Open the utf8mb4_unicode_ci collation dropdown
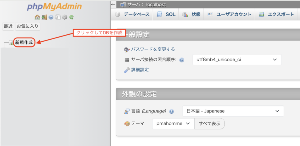The width and height of the screenshot is (300, 146). pyautogui.click(x=237, y=59)
